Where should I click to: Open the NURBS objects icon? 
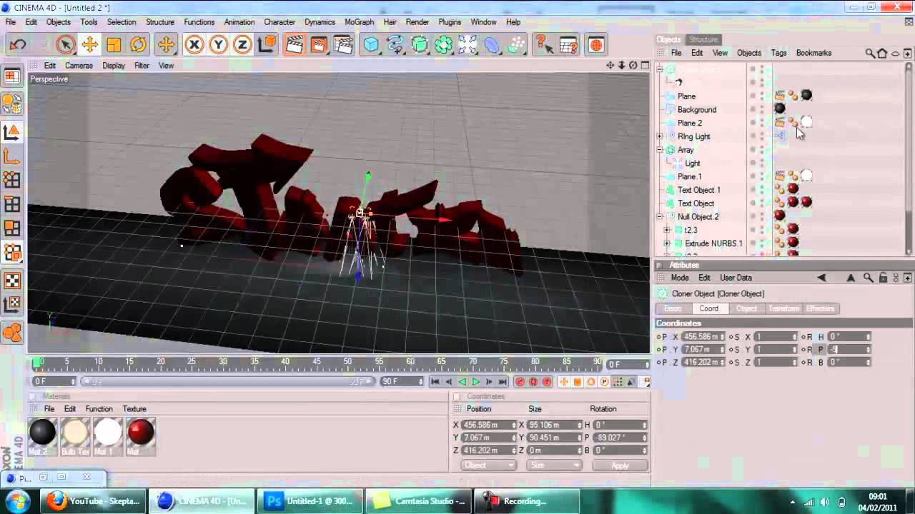coord(420,45)
